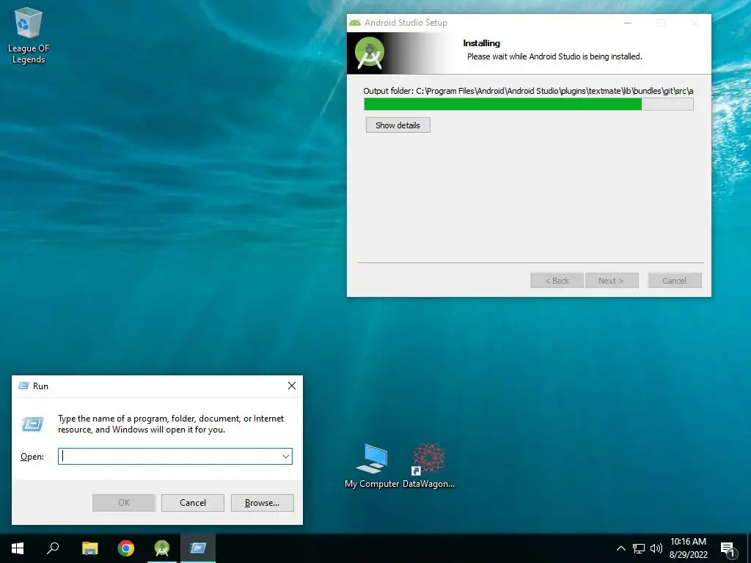This screenshot has width=751, height=563.
Task: Minimize the Android Studio Setup window
Action: click(x=628, y=23)
